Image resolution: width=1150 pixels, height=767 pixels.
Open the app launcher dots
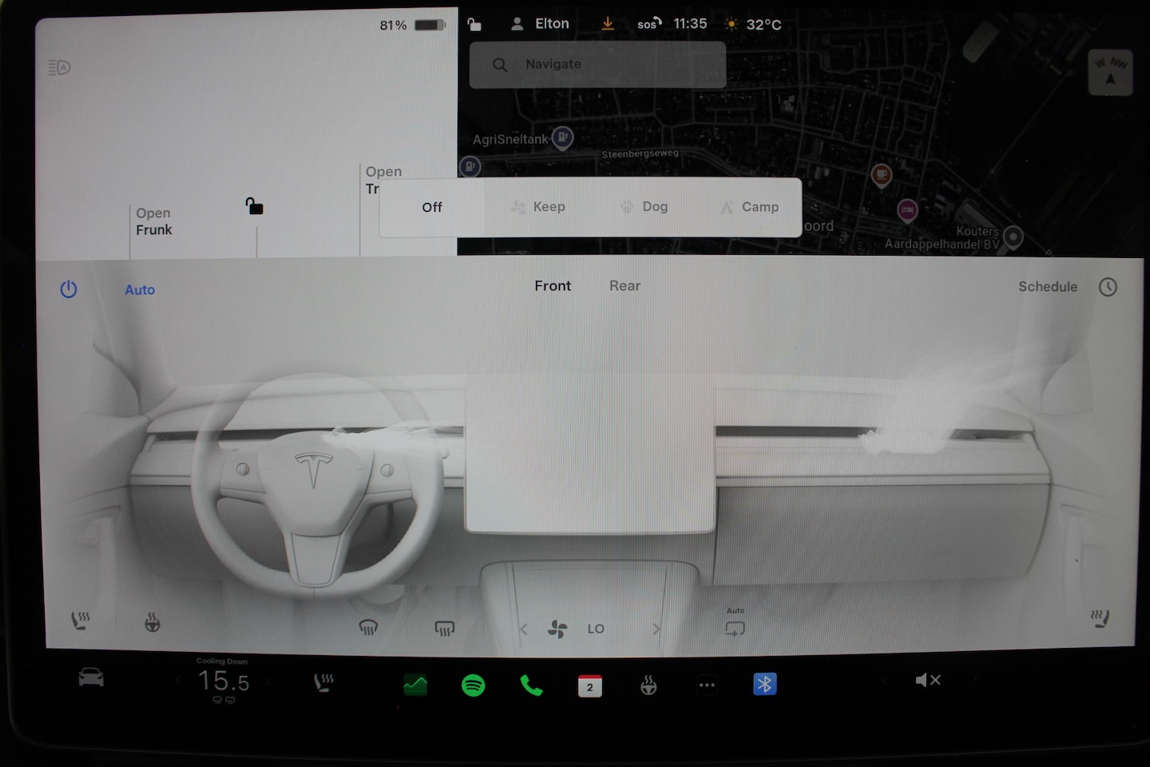[x=707, y=685]
